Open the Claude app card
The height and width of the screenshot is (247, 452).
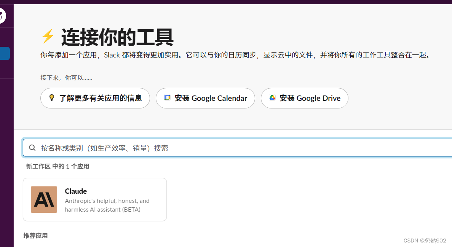point(95,199)
